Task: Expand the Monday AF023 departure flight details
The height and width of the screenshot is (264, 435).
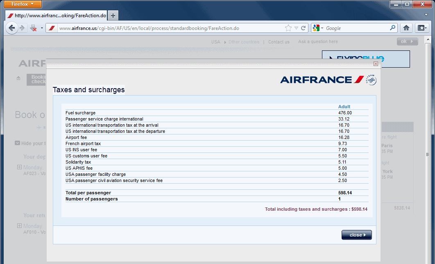Action: [x=19, y=167]
